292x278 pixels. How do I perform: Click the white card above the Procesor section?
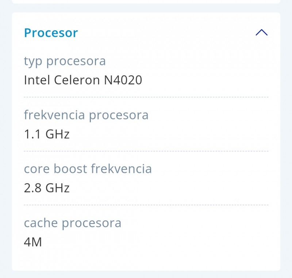point(146,1)
